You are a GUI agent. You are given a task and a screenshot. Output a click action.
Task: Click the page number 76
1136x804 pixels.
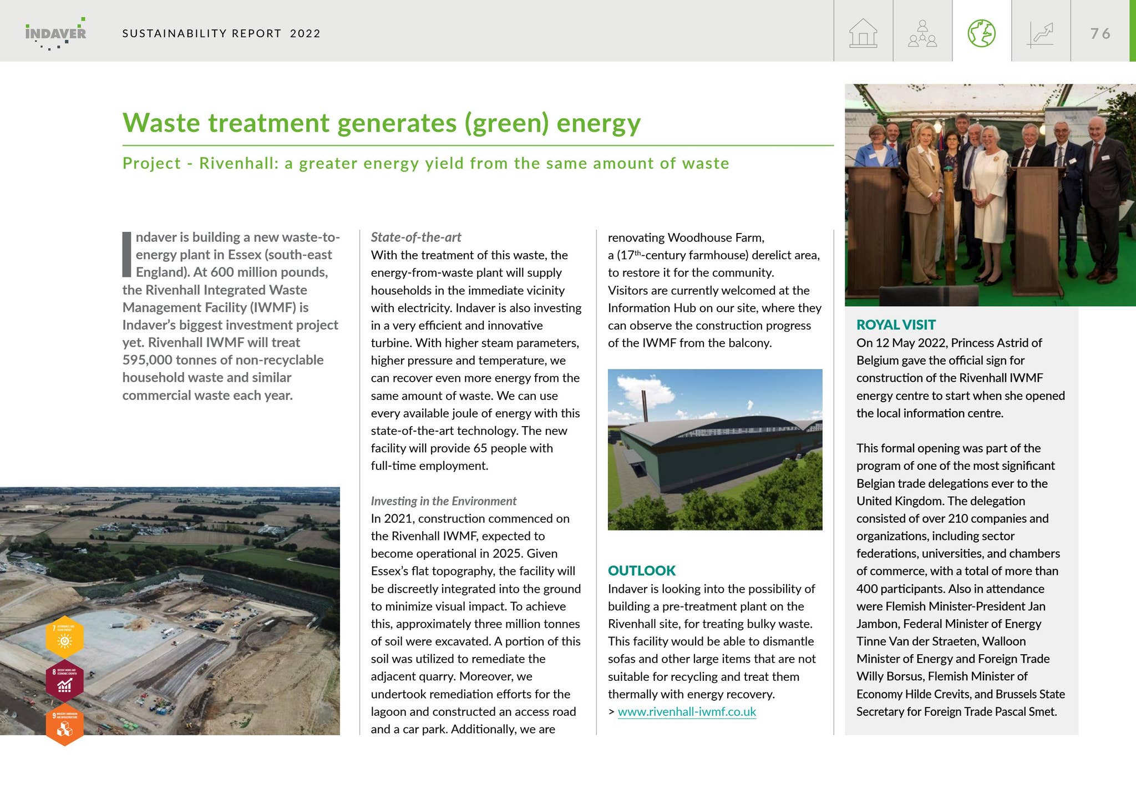click(1100, 33)
